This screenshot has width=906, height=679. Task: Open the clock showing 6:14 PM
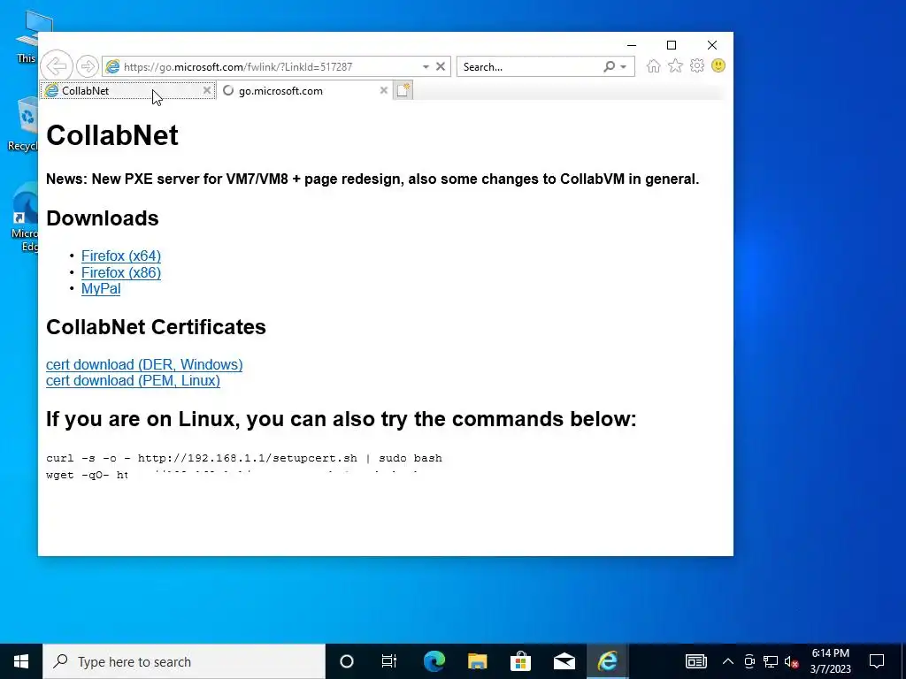pos(830,661)
